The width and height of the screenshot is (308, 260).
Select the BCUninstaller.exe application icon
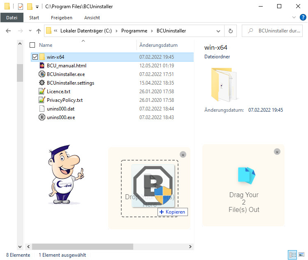point(42,74)
